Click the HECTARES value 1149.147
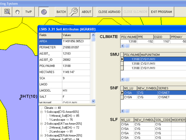186x140 pixels. (x=76, y=73)
